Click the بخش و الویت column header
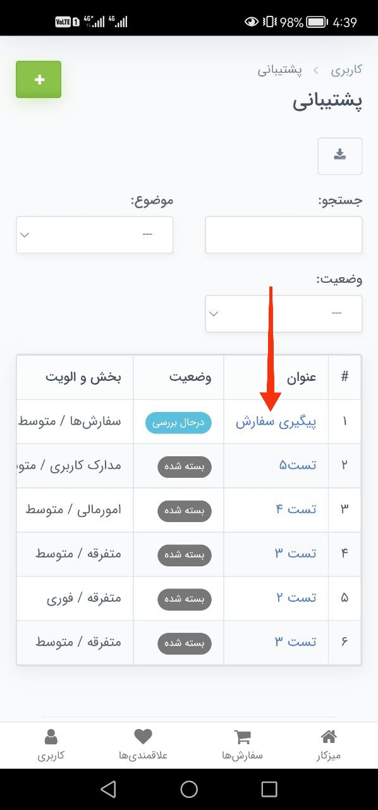 pyautogui.click(x=83, y=378)
